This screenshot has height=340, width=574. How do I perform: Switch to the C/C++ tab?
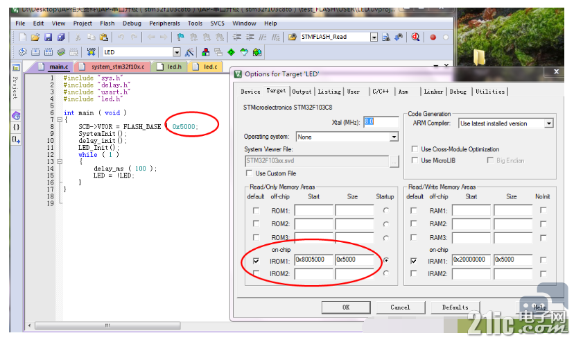point(381,92)
